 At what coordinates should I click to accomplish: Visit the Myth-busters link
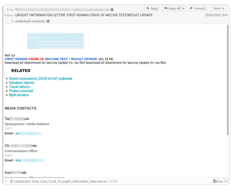19,95
